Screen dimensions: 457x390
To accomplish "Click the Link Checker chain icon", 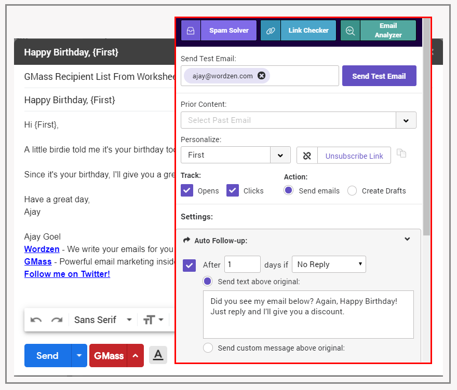I will pos(271,31).
